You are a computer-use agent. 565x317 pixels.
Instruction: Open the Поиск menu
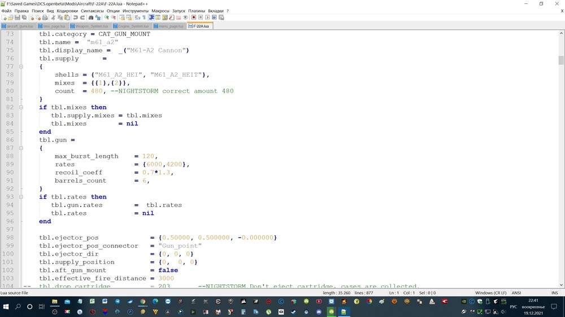pos(37,11)
